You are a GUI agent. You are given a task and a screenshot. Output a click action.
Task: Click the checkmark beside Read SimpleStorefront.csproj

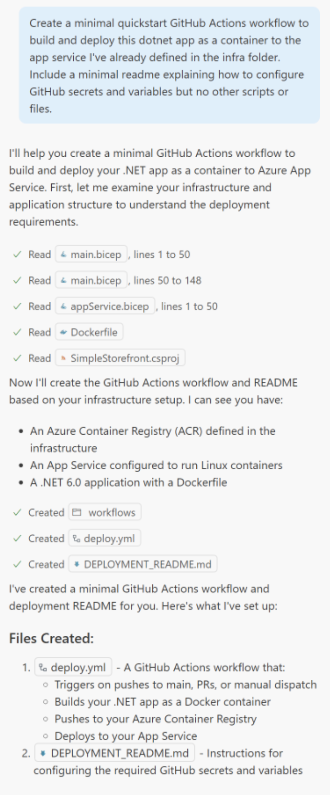tap(17, 358)
